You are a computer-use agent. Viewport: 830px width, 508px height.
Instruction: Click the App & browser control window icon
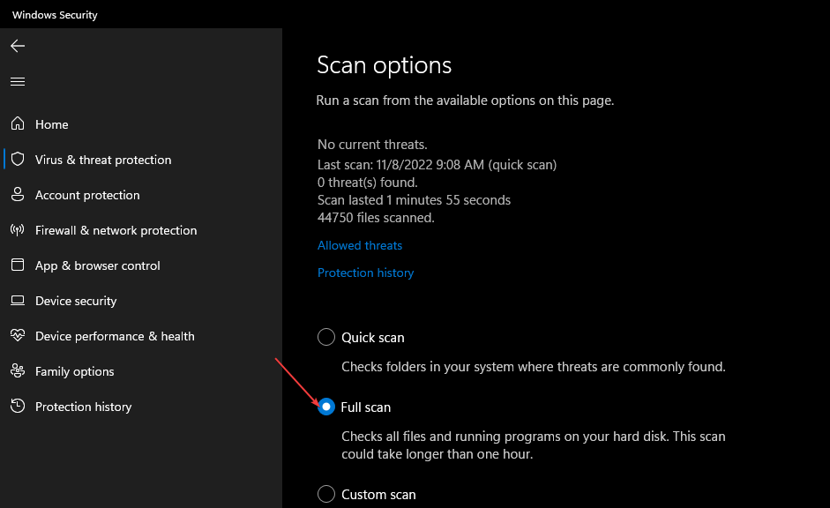(18, 265)
